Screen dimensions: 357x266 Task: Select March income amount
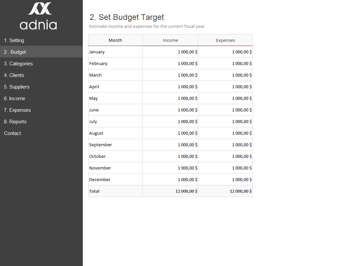coord(170,75)
